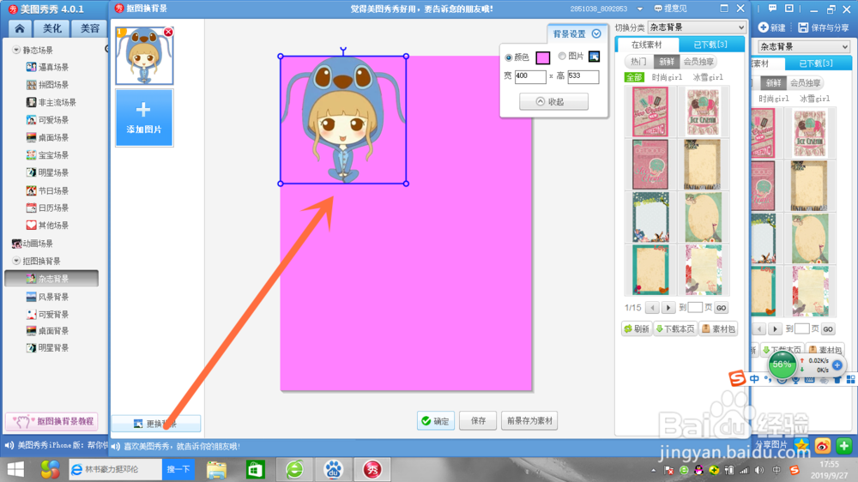Open the 美容 main tab
Viewport: 858px width, 482px height.
pos(89,28)
